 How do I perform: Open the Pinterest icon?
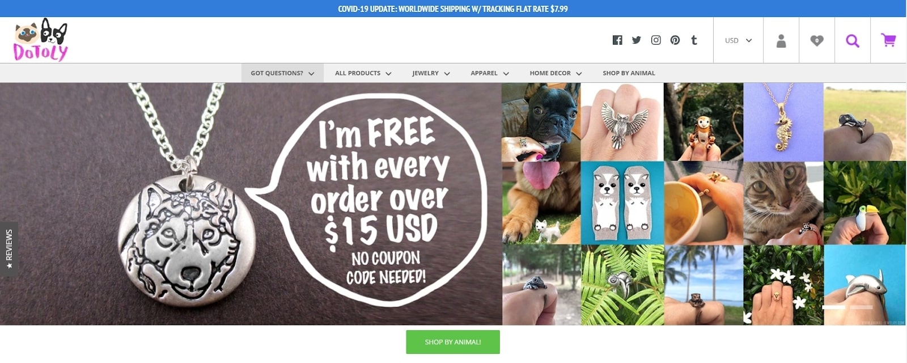pos(675,40)
